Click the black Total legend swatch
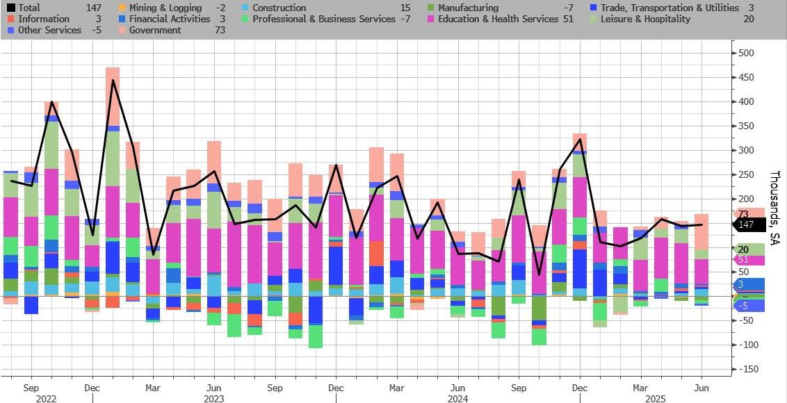Image resolution: width=787 pixels, height=403 pixels. [9, 8]
